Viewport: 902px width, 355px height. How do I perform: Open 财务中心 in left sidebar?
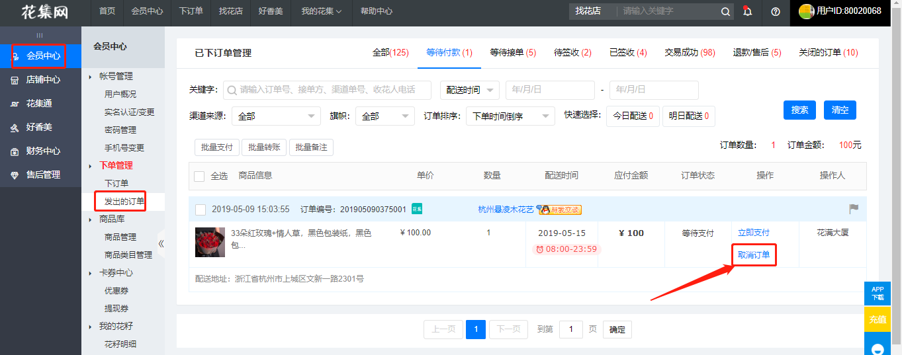point(42,151)
